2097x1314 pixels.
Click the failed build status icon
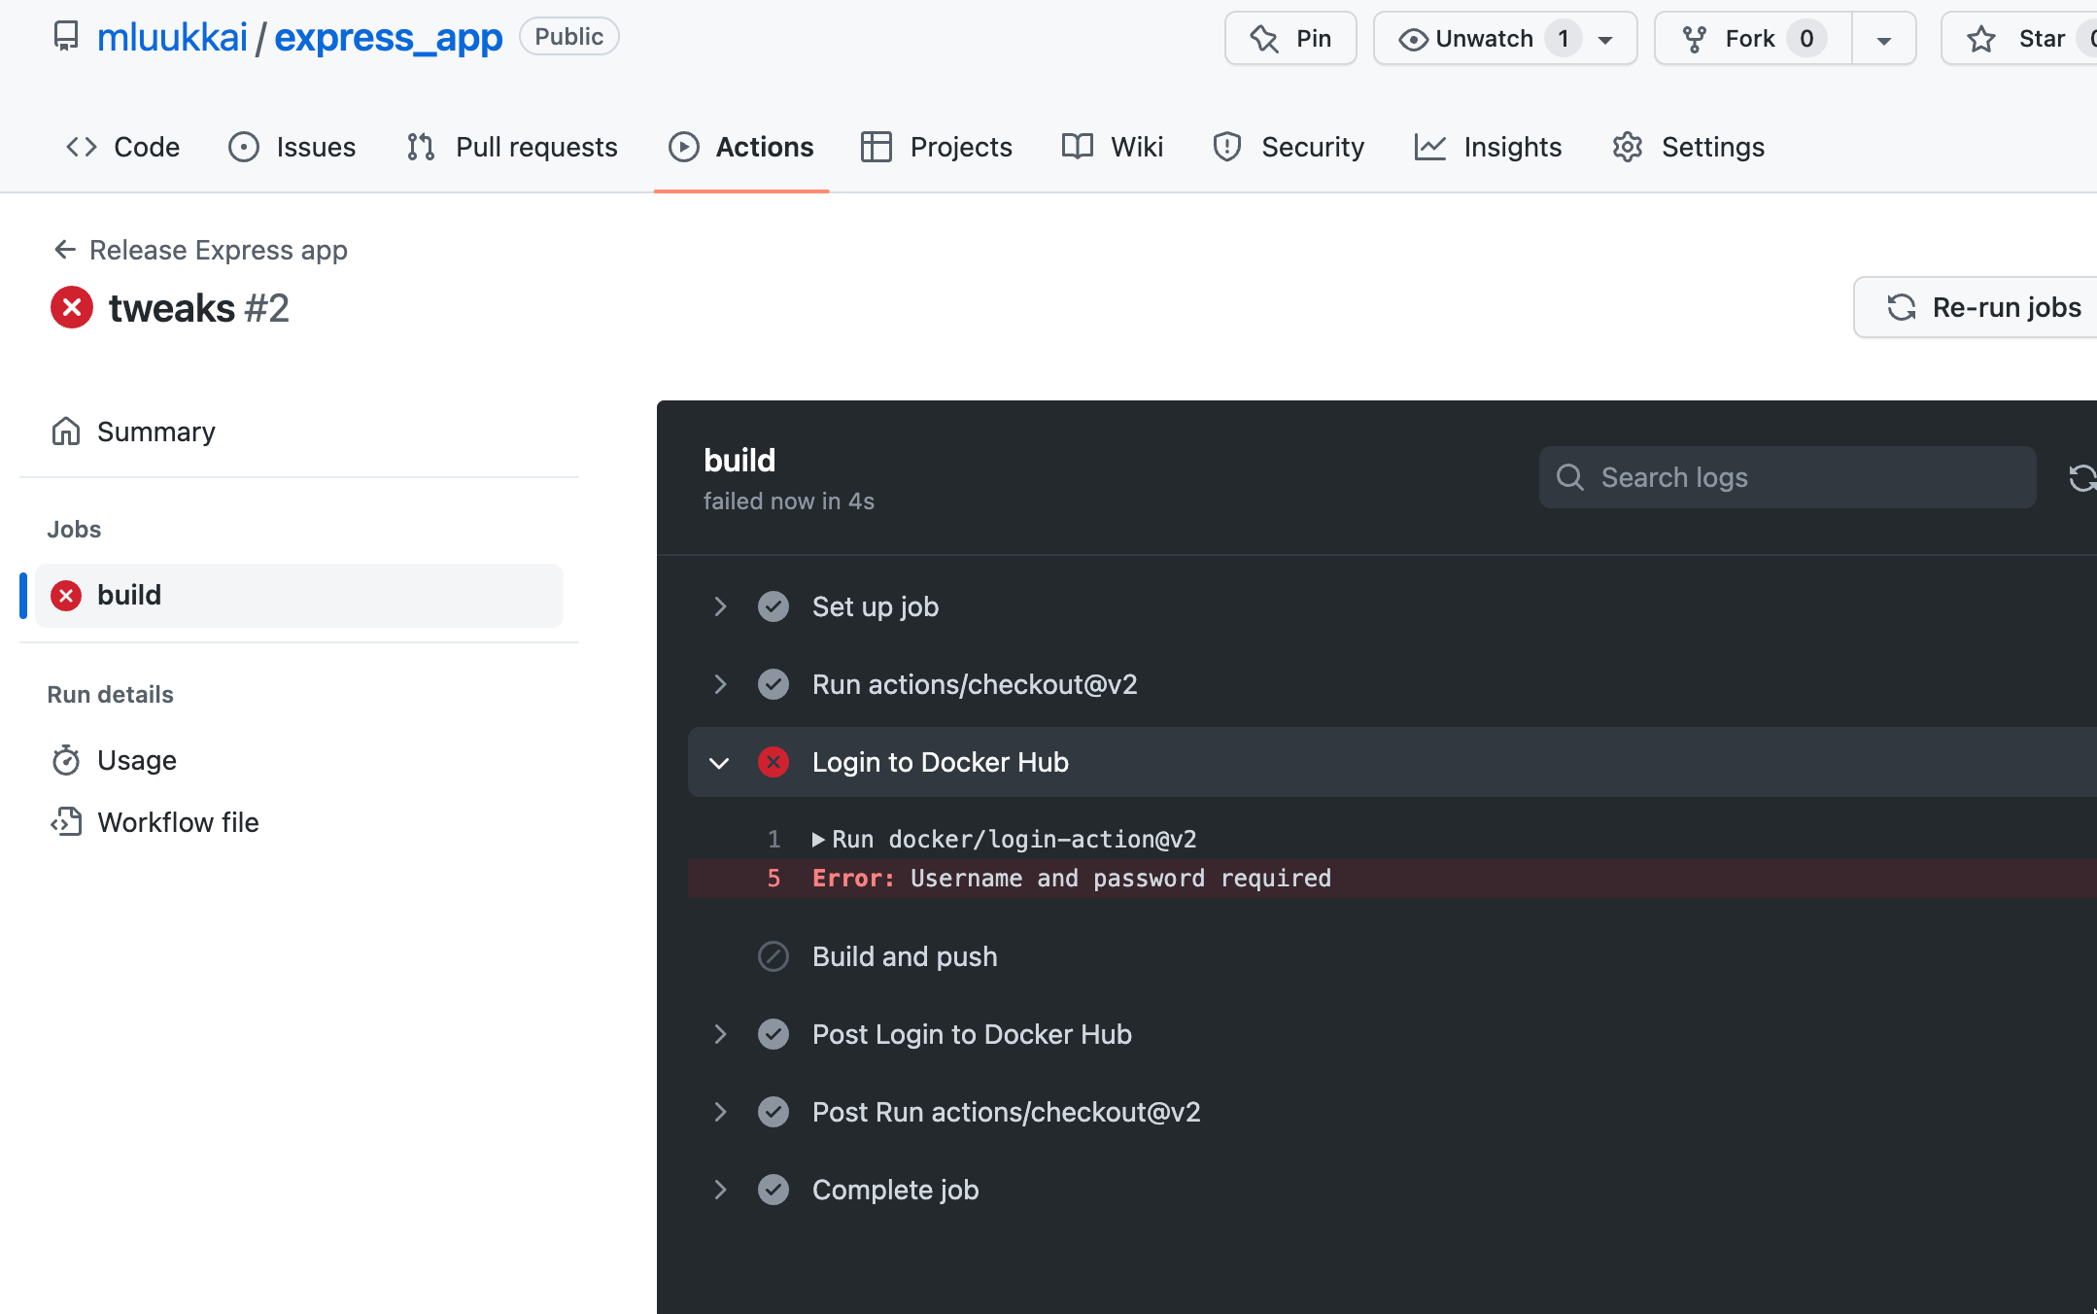[65, 594]
